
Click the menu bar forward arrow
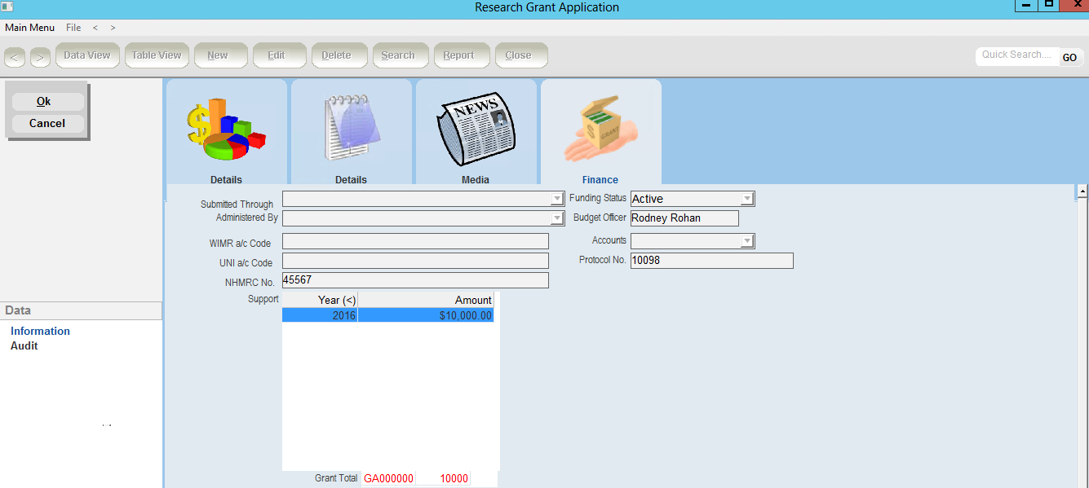[113, 28]
